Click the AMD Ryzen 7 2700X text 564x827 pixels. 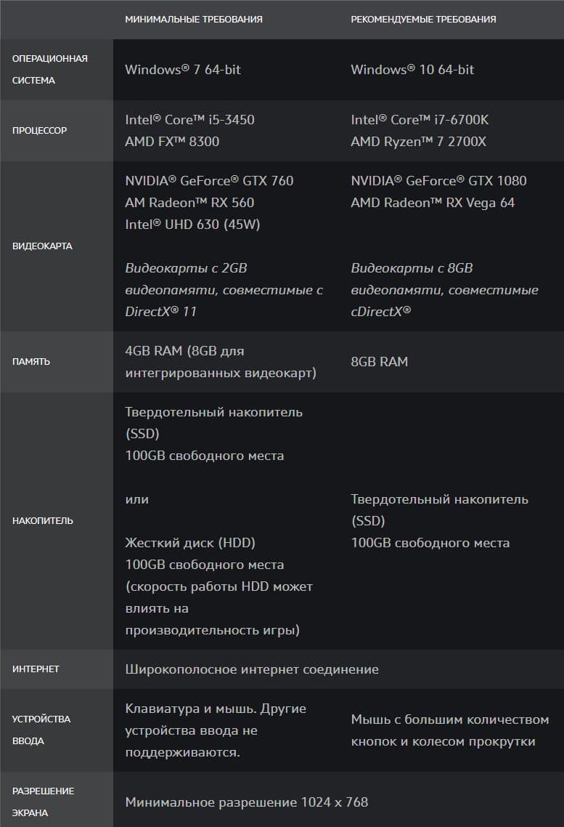point(418,142)
